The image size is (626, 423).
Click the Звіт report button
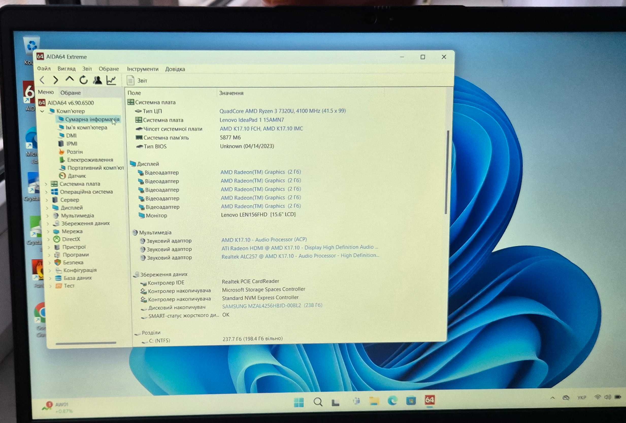pyautogui.click(x=137, y=80)
